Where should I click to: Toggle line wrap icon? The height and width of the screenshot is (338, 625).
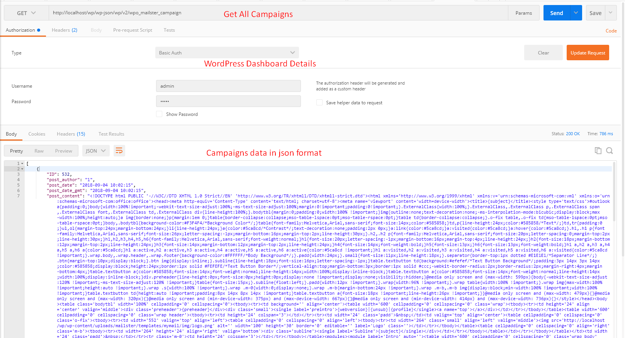(x=119, y=151)
